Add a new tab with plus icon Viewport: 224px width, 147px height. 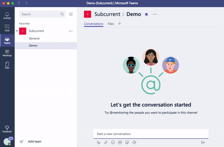119,24
